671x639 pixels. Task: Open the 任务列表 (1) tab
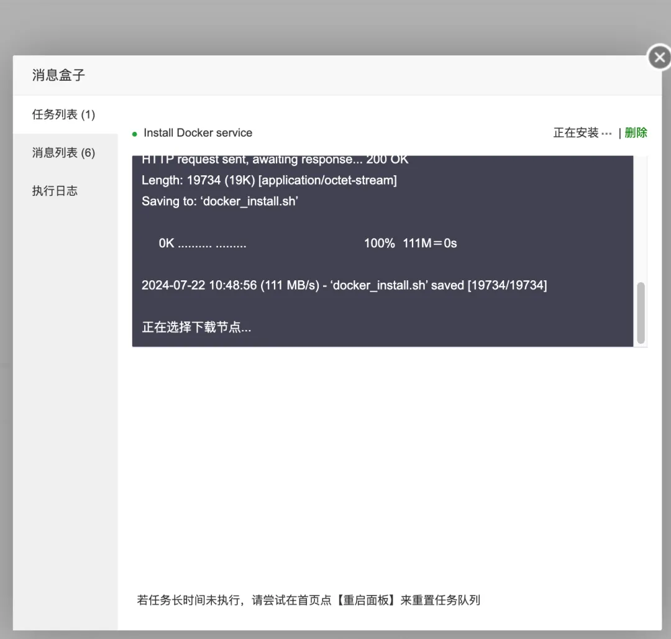(x=63, y=114)
